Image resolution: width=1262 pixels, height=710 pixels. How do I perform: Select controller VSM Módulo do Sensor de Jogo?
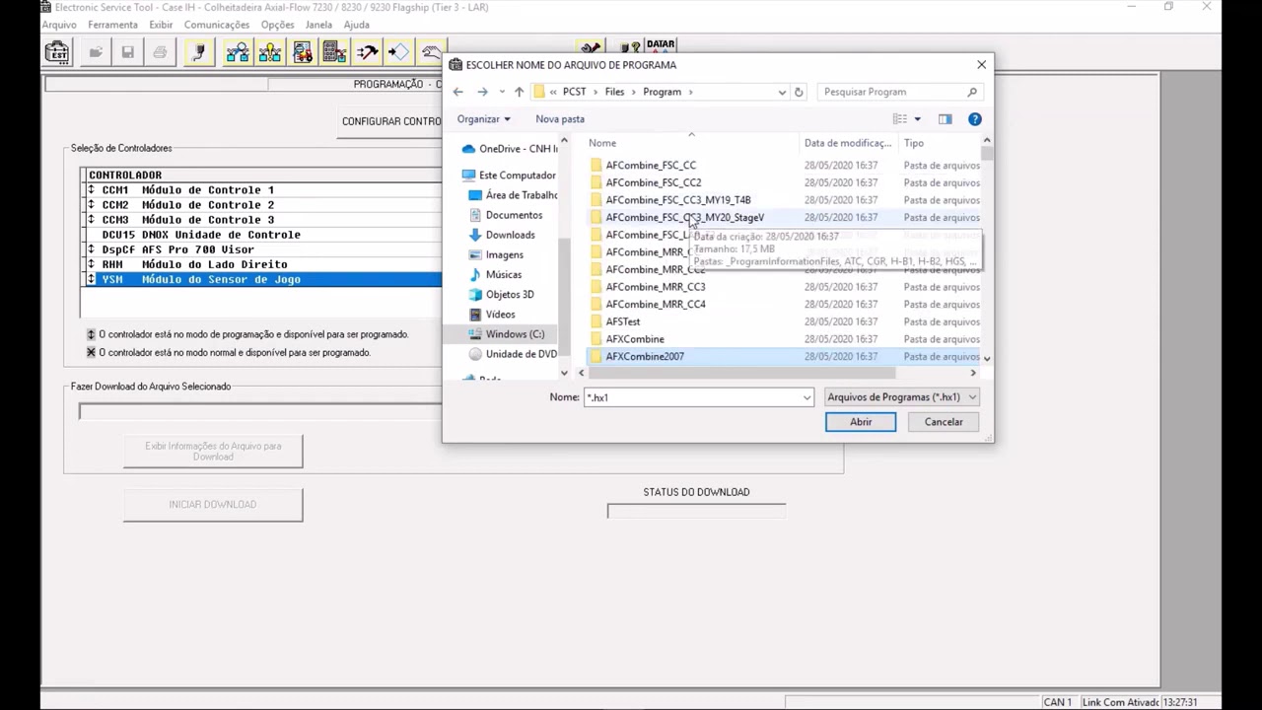click(261, 280)
